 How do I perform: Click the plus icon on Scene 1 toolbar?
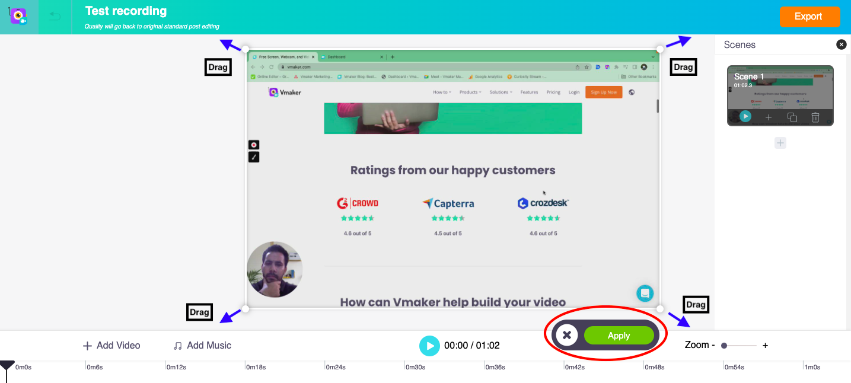tap(769, 117)
